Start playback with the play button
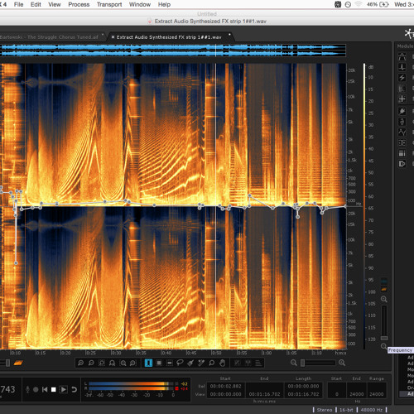Viewport: 414px width, 414px height. (x=63, y=389)
